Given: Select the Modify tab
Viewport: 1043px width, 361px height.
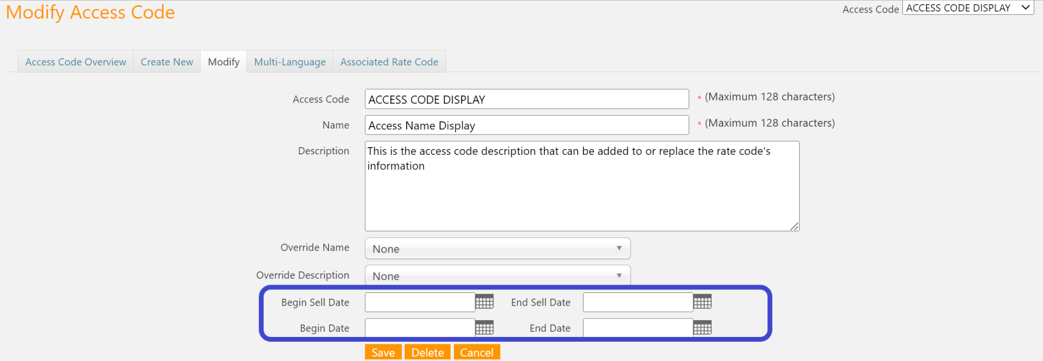Looking at the screenshot, I should point(224,62).
